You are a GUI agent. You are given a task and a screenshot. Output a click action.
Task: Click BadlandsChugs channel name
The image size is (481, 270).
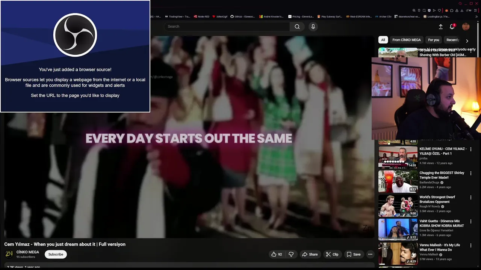pyautogui.click(x=430, y=183)
